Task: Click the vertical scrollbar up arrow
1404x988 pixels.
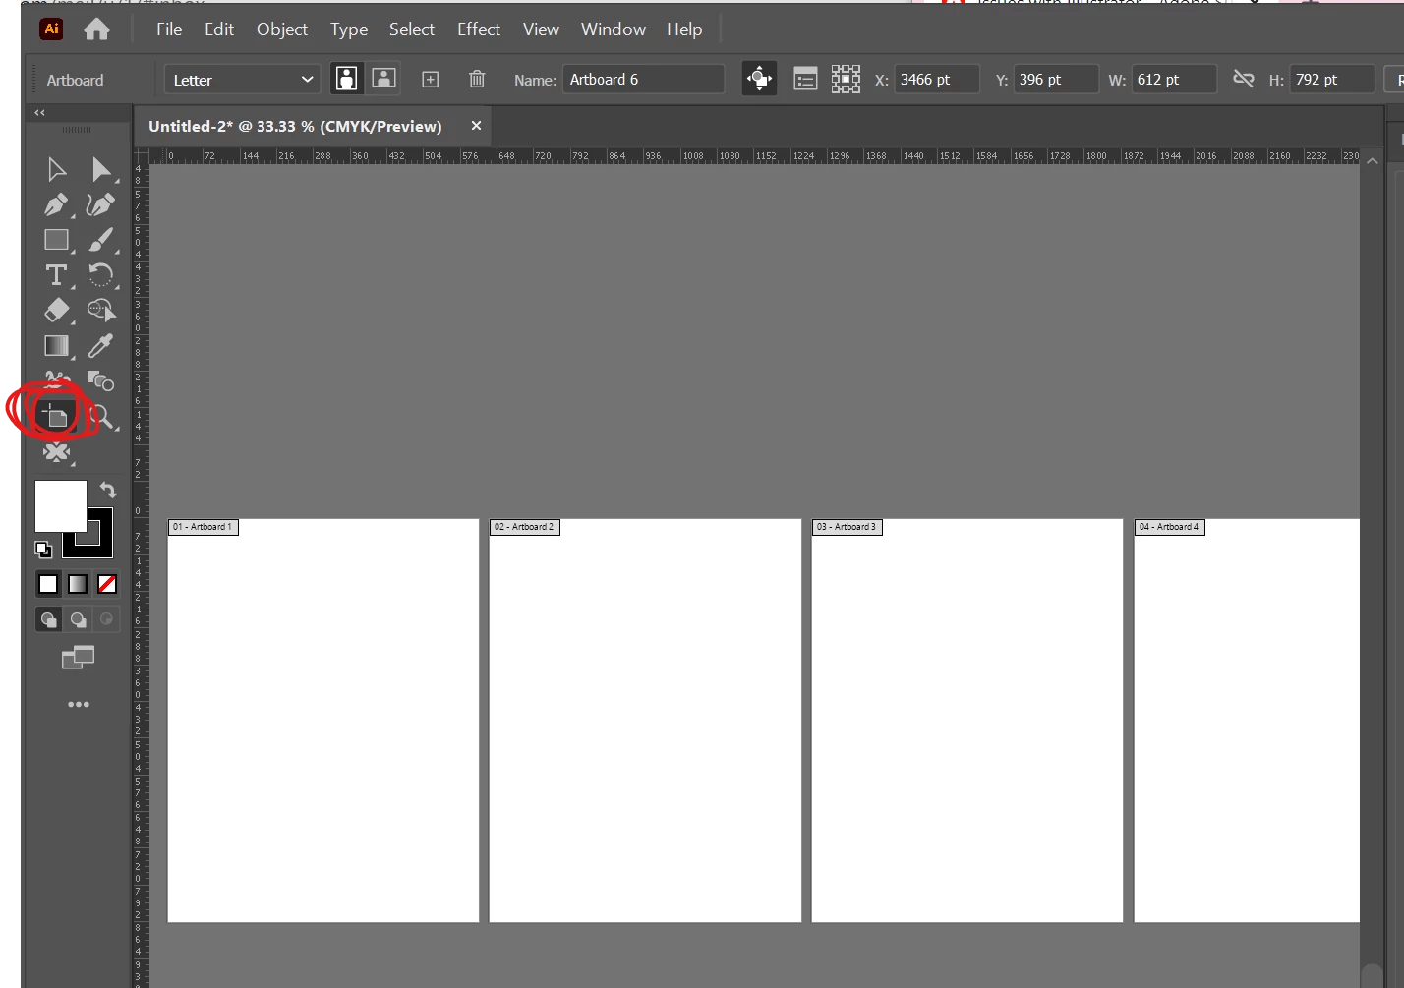Action: pyautogui.click(x=1373, y=160)
